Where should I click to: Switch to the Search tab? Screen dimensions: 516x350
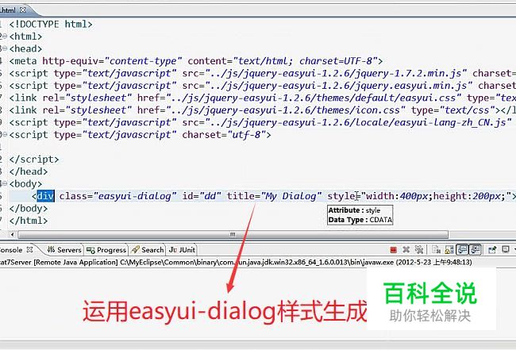[x=148, y=250]
